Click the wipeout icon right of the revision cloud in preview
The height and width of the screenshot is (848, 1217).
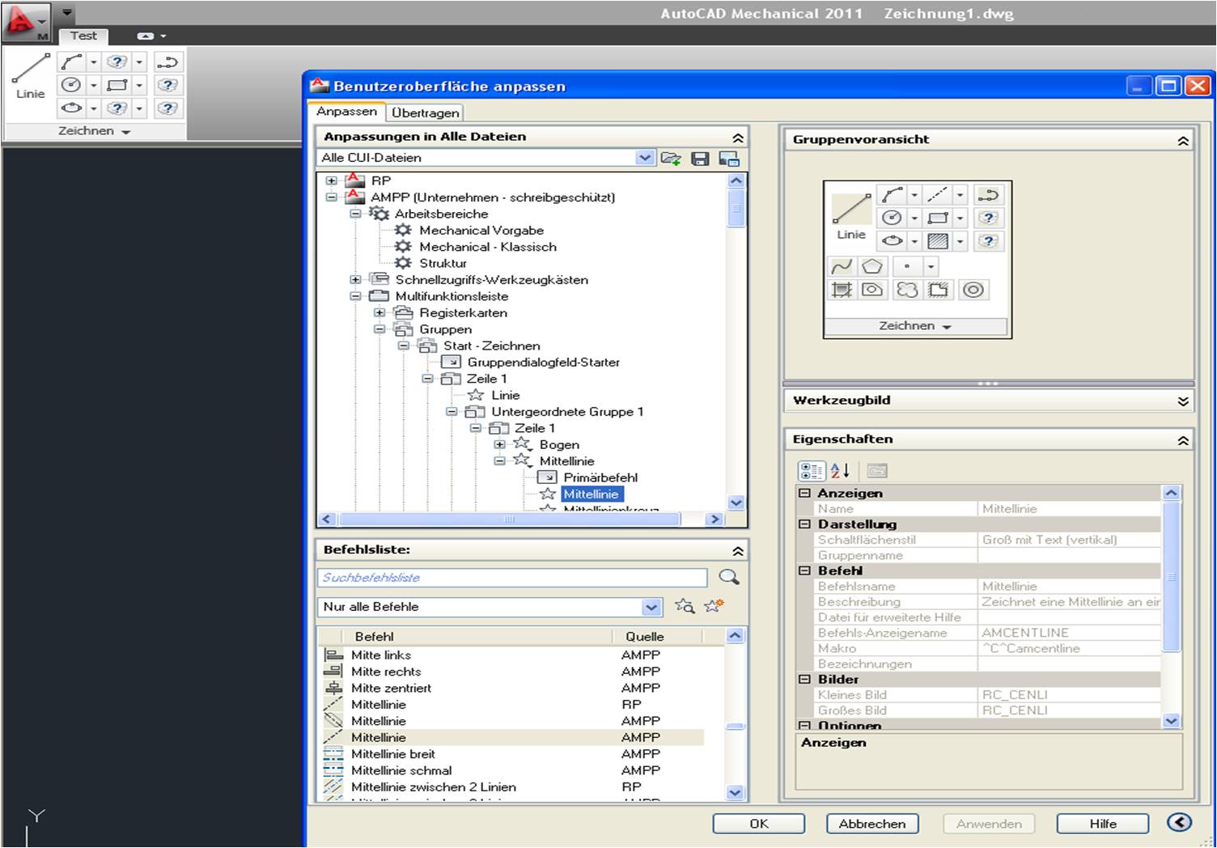(x=938, y=290)
